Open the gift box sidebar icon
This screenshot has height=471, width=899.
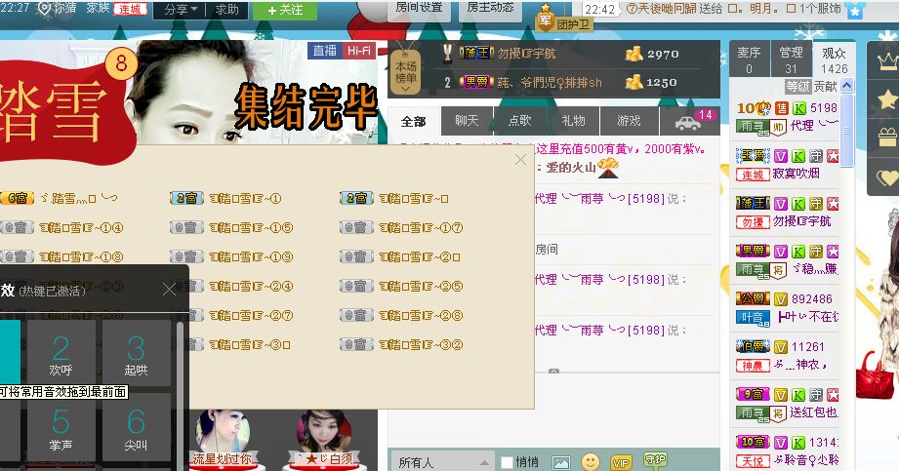click(886, 137)
